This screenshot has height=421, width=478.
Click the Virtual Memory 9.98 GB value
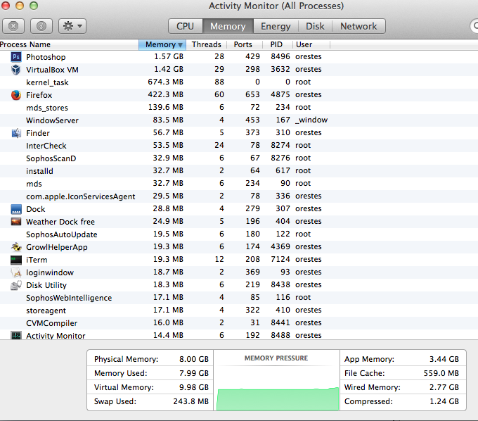(194, 387)
